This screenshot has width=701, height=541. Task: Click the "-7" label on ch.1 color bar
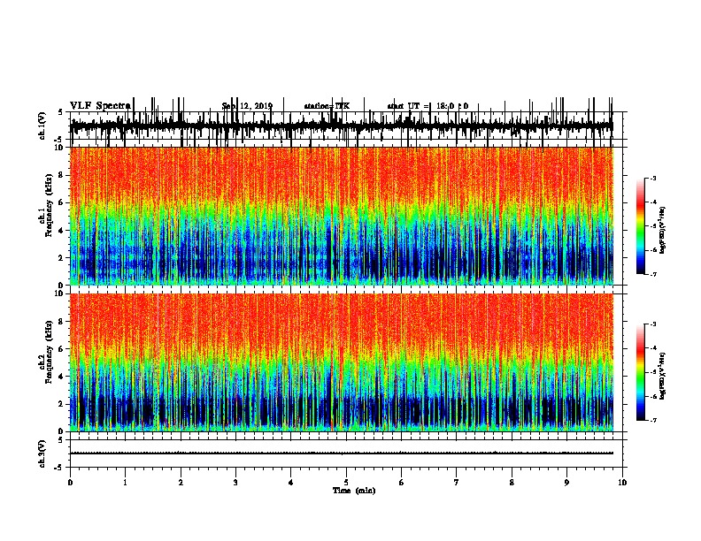pos(653,274)
